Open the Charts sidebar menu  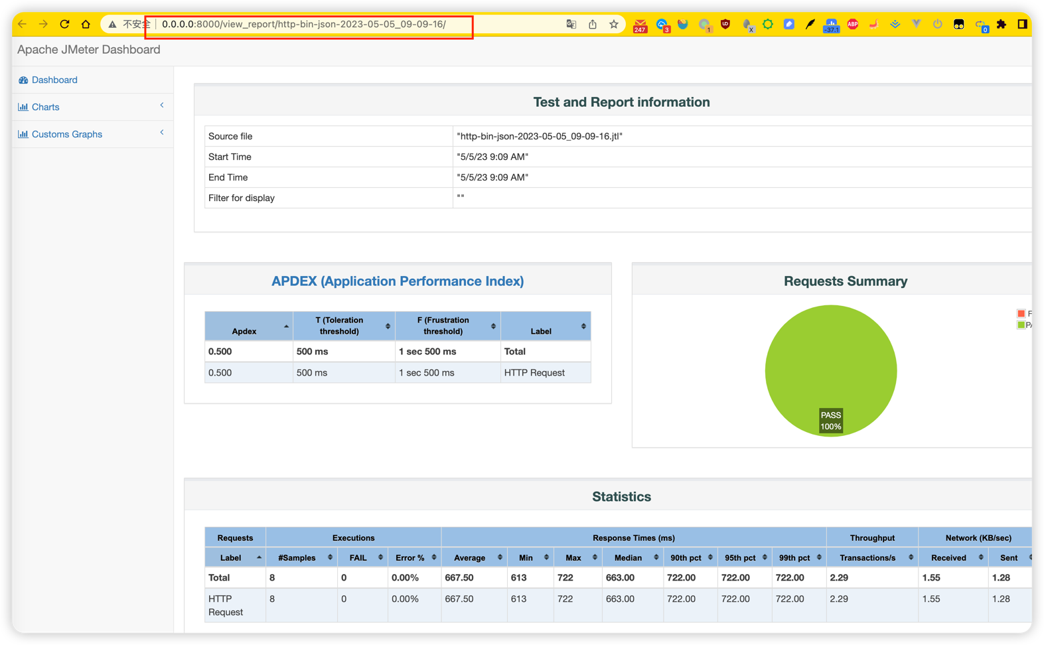point(46,107)
